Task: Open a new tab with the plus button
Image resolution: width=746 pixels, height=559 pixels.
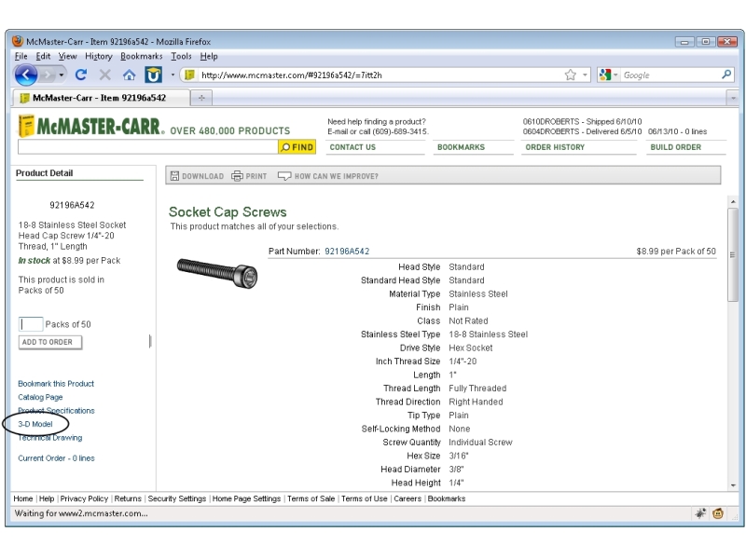Action: tap(201, 98)
